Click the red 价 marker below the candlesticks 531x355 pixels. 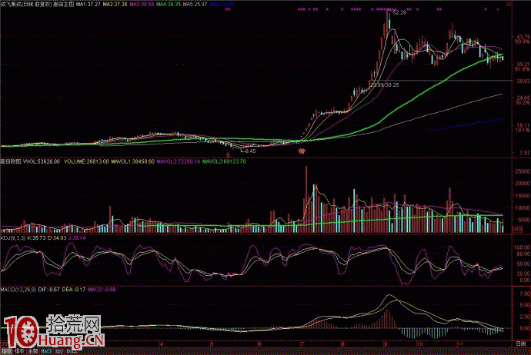(302, 151)
